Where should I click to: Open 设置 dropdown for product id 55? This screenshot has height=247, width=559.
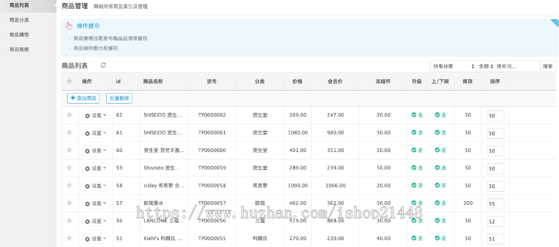pyautogui.click(x=96, y=239)
